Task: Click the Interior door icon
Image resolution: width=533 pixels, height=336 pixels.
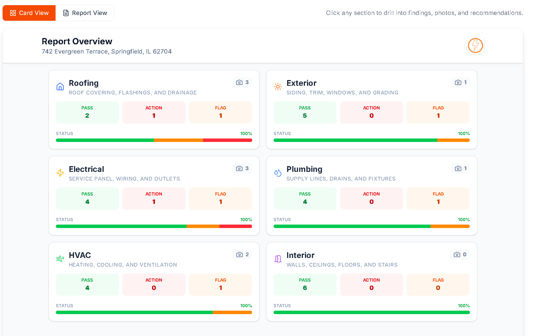Action: point(278,259)
